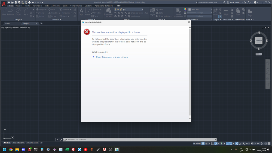
Task: Click the Texto annotation tool
Action: coord(81,12)
